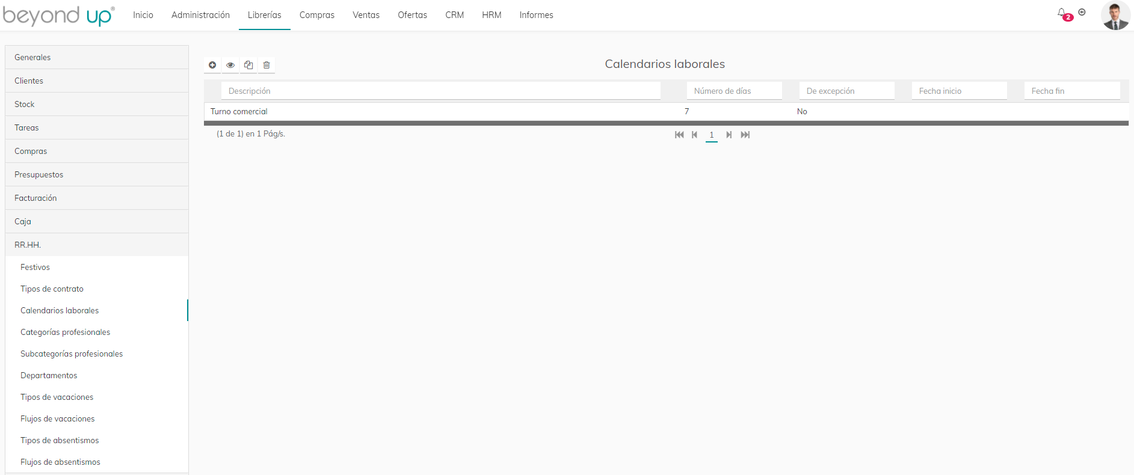
Task: Open the HRM menu
Action: (492, 15)
